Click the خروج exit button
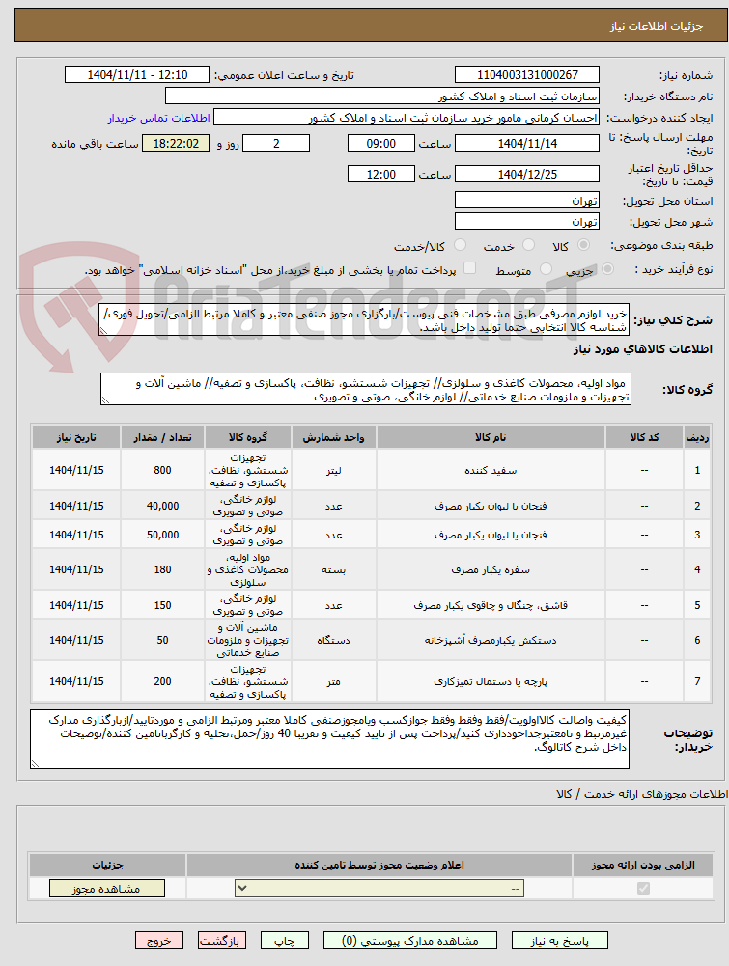This screenshot has width=729, height=966. pyautogui.click(x=159, y=940)
